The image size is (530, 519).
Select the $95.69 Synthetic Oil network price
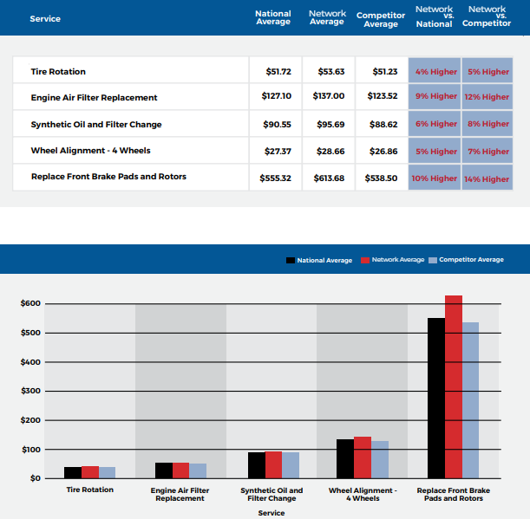click(327, 124)
